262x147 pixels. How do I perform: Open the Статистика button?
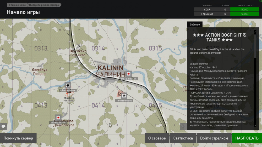[x=183, y=138]
